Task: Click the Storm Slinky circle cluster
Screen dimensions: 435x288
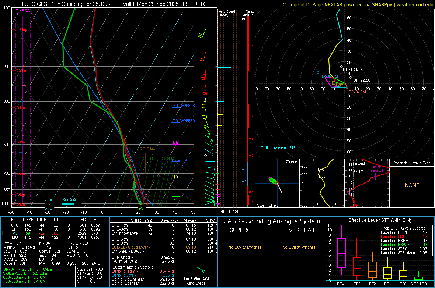Action: 274,181
